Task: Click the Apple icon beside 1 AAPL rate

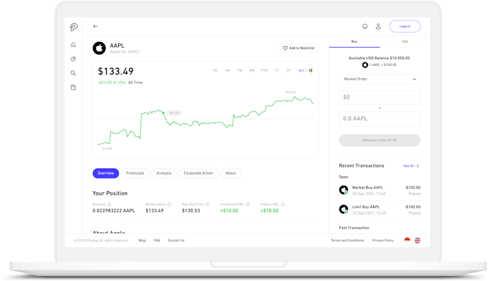Action: point(365,65)
